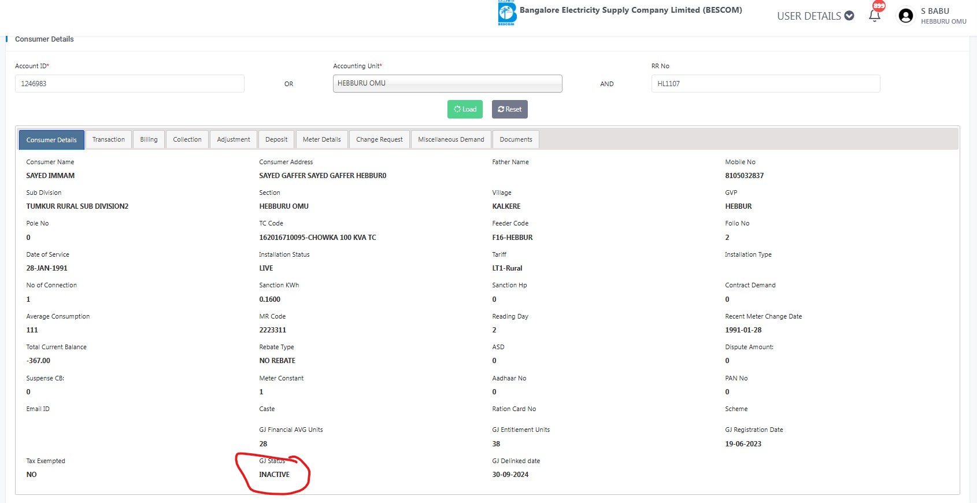977x503 pixels.
Task: Click average consumption value 111
Action: 32,330
